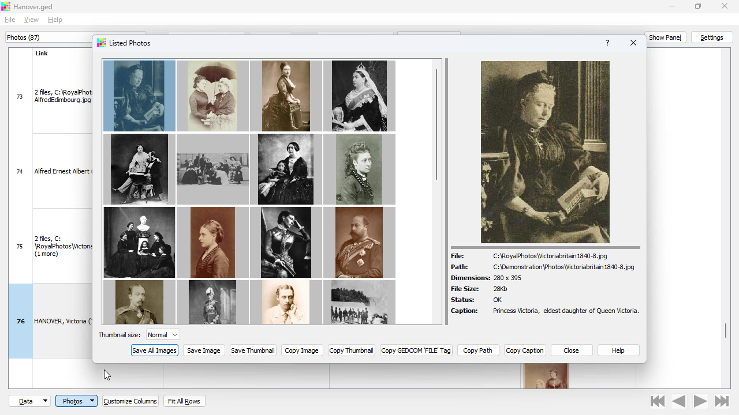Click the Link column header

coord(42,54)
